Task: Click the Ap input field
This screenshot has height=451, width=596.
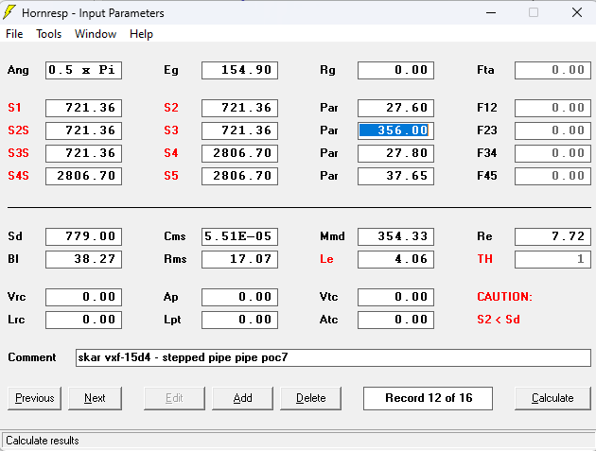Action: click(x=240, y=297)
